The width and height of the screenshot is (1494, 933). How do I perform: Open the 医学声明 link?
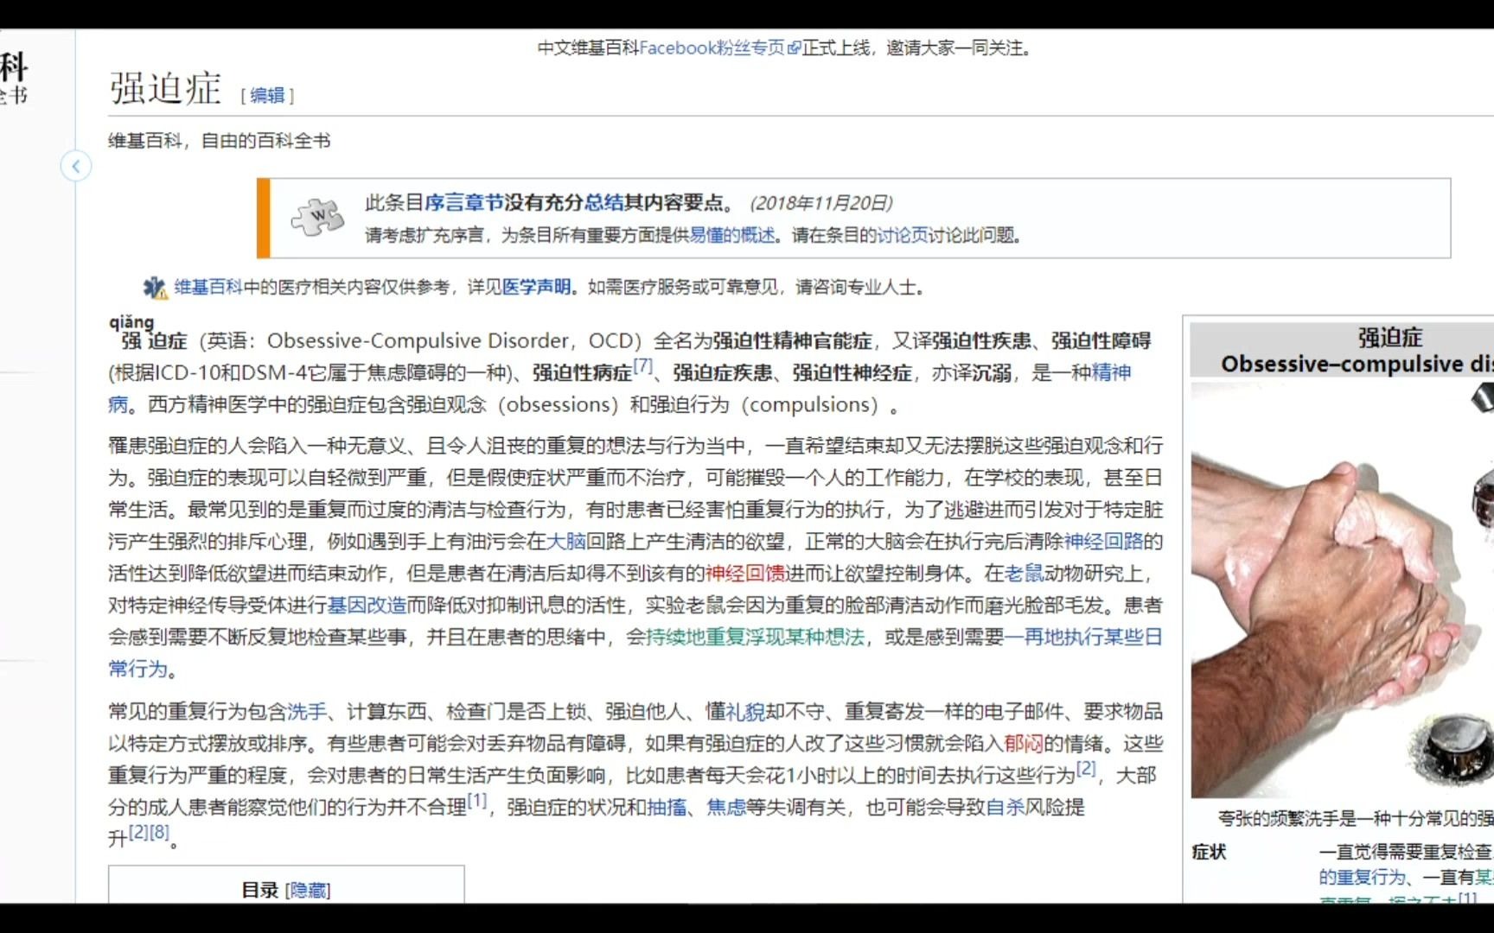(x=536, y=287)
